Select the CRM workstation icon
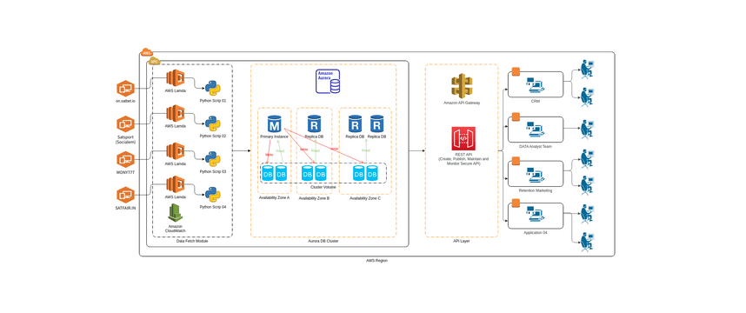 [536, 86]
